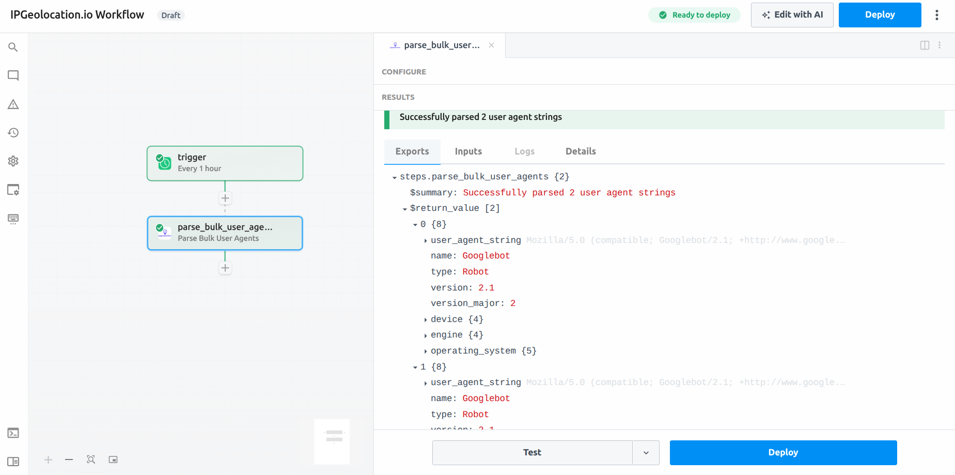Expand the device {4} node
Image resolution: width=955 pixels, height=475 pixels.
pos(426,320)
